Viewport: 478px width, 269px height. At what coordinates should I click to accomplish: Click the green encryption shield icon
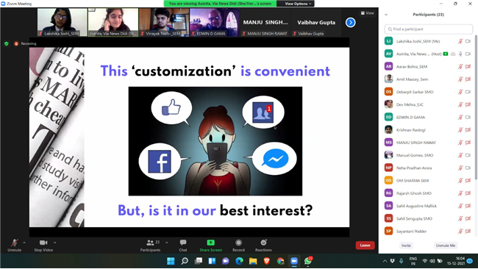click(x=7, y=43)
